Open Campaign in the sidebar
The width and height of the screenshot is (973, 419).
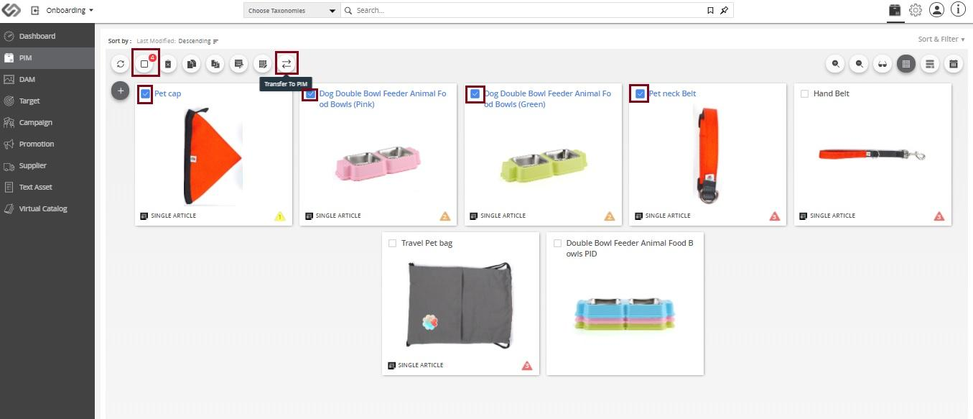click(47, 122)
